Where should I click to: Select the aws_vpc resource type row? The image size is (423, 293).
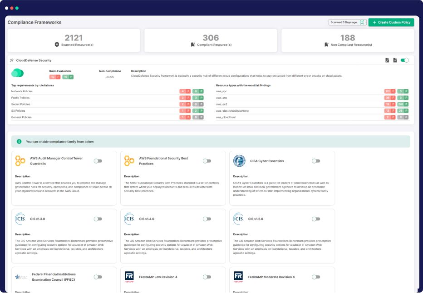point(221,91)
